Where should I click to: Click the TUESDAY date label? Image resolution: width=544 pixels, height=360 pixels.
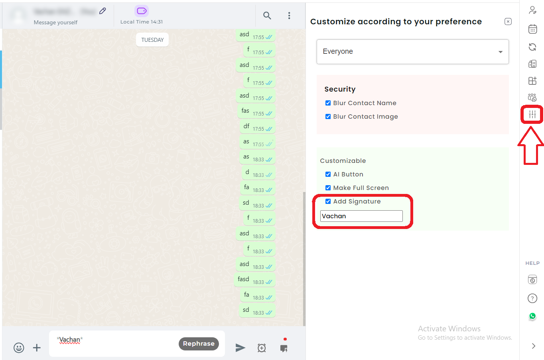click(152, 40)
